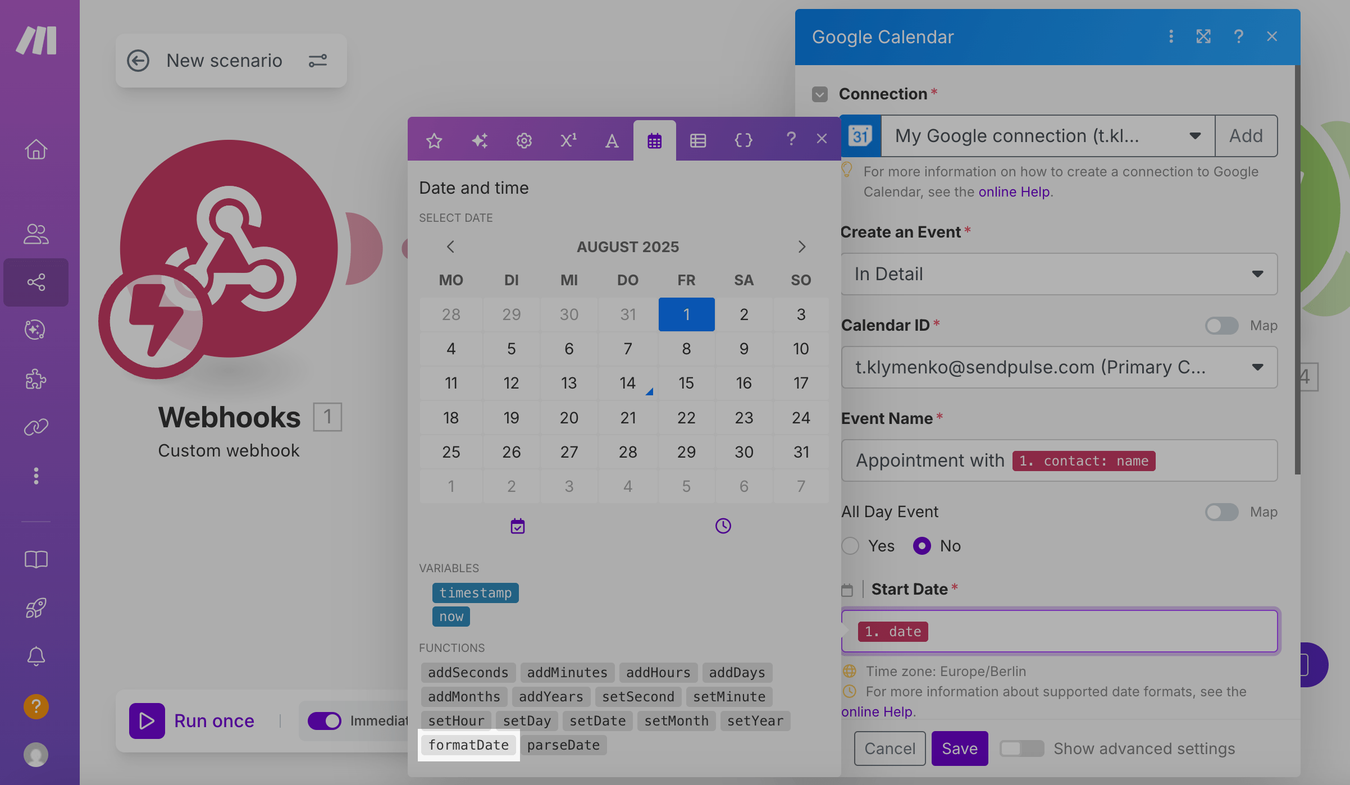Screen dimensions: 1350x785
Task: Select Yes for All Day Event
Action: (851, 546)
